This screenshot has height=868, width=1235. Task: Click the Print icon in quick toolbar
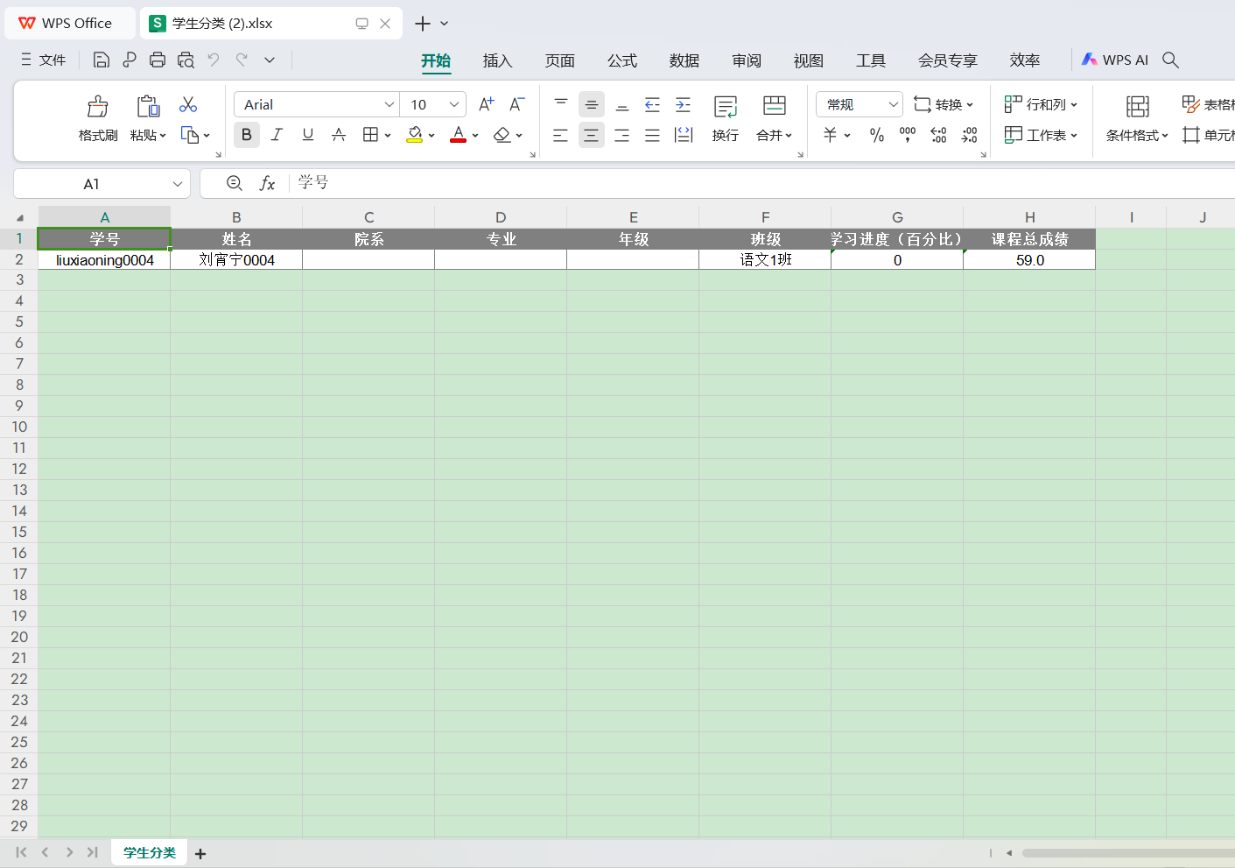coord(158,60)
